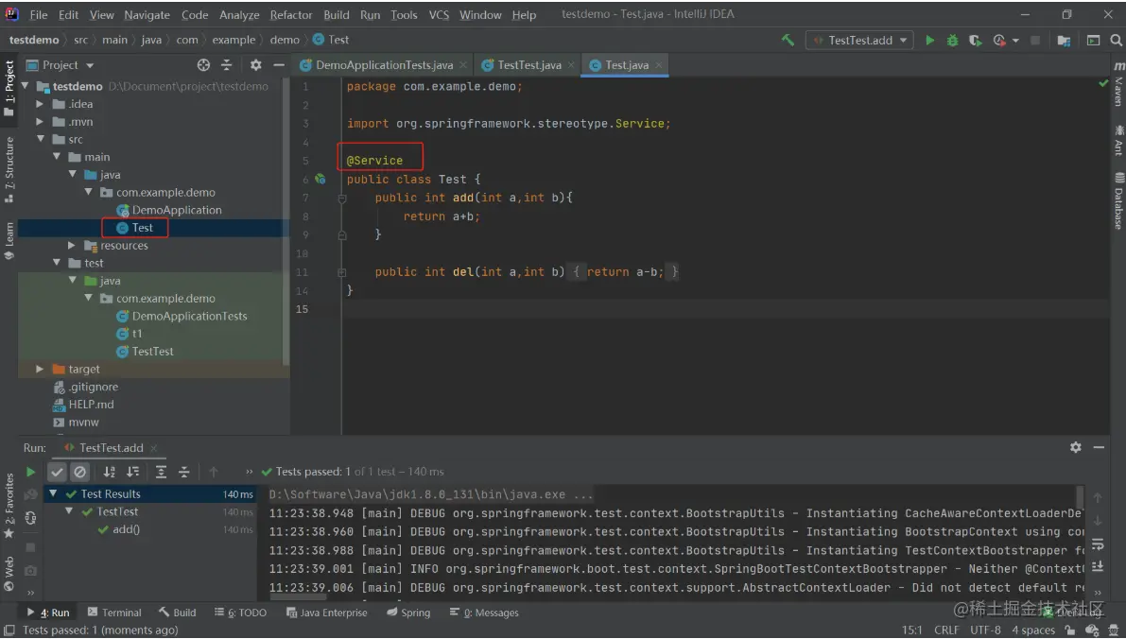
Task: Close the Test.java tab
Action: [x=659, y=65]
